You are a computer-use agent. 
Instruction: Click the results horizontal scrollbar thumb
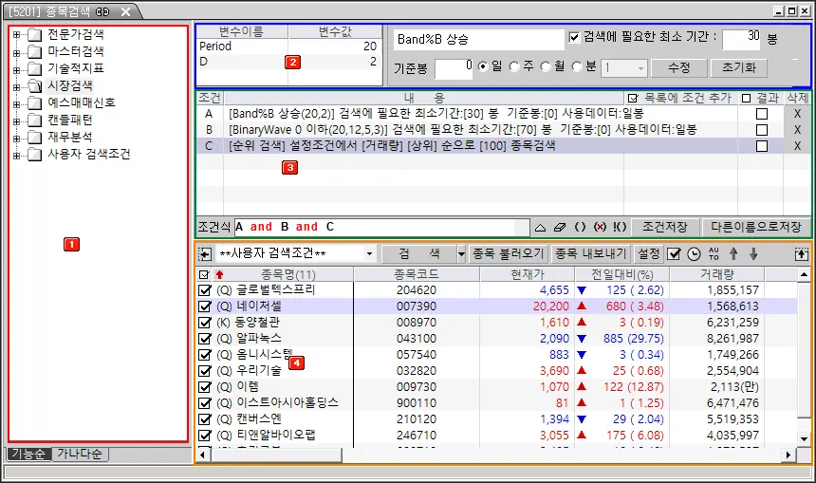(x=276, y=455)
